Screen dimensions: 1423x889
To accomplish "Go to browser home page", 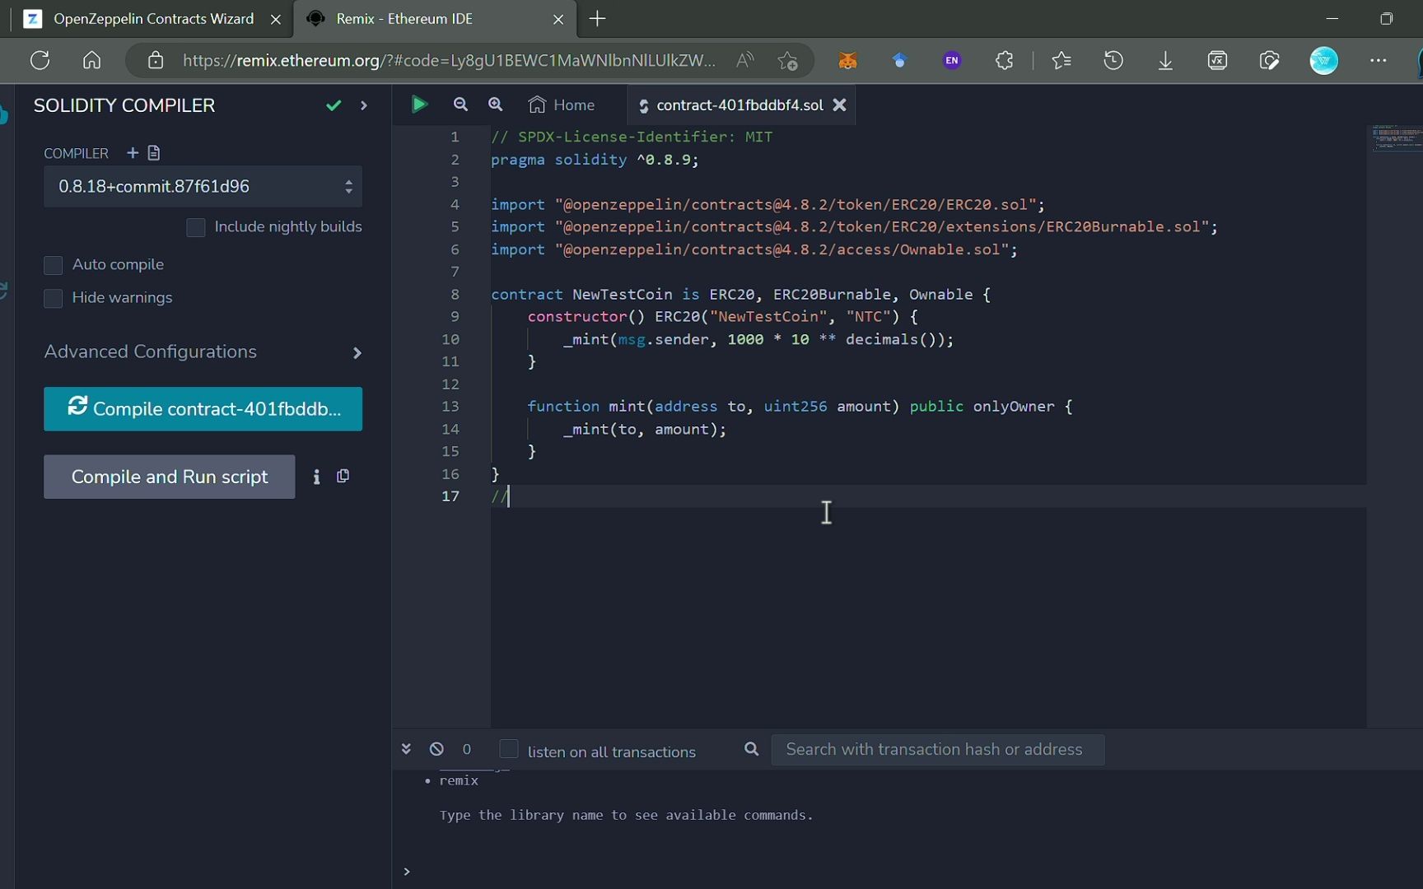I will pos(92,60).
